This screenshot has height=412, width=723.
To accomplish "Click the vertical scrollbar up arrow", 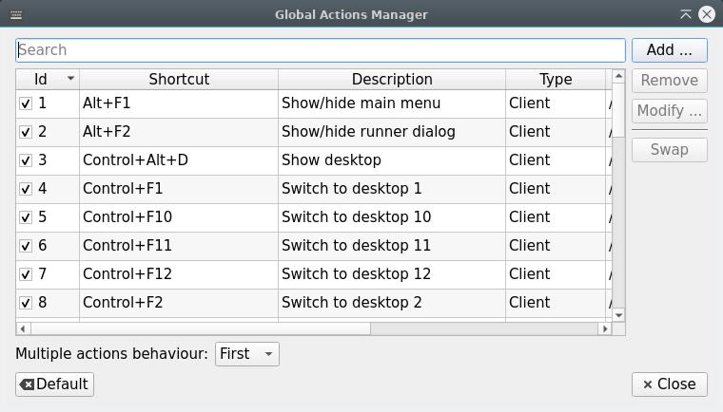I will tap(618, 76).
